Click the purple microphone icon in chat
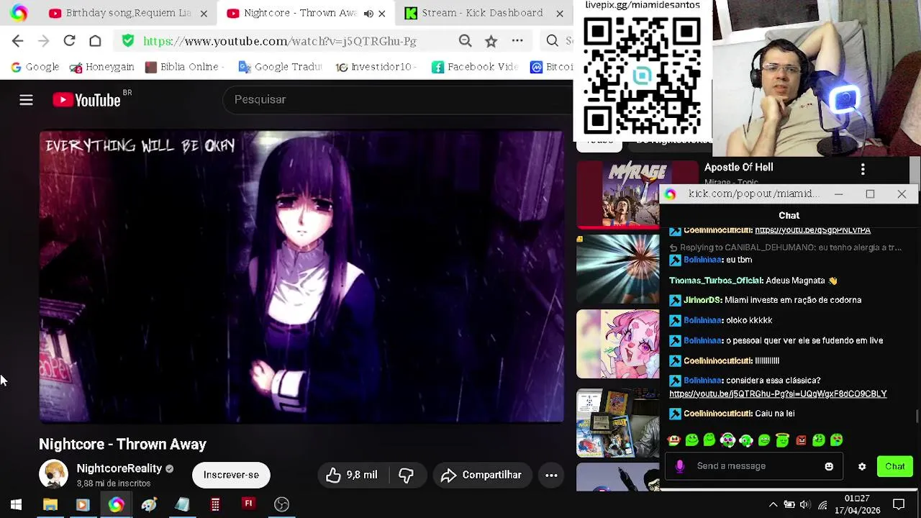This screenshot has width=921, height=518. [x=680, y=466]
